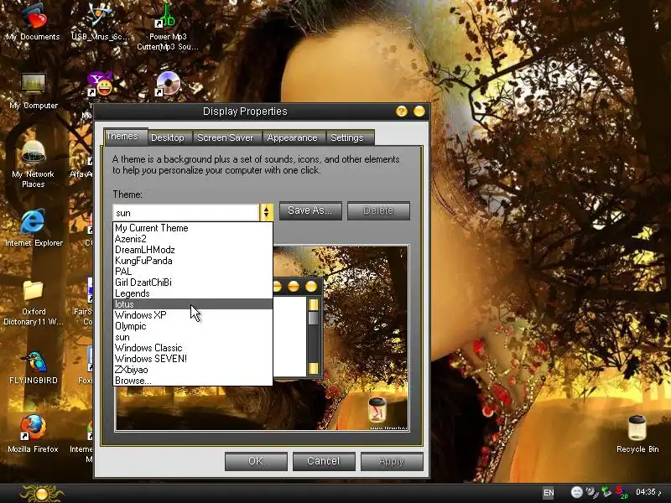Open the My Documents desktop icon
The image size is (671, 503).
tap(34, 22)
